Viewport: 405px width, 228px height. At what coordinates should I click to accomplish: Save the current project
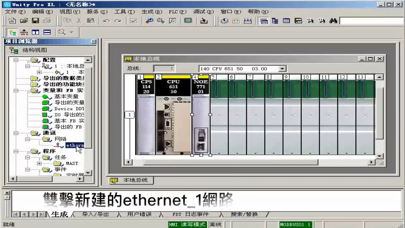coord(35,20)
